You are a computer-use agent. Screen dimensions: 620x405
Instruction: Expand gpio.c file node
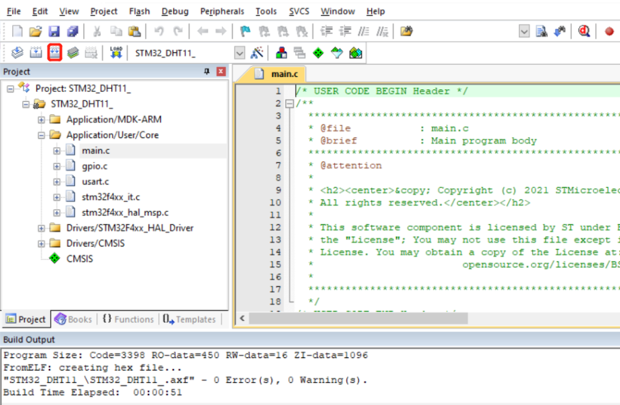57,166
